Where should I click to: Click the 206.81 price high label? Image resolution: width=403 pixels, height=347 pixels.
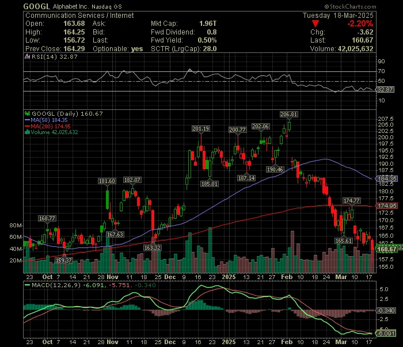click(x=288, y=115)
